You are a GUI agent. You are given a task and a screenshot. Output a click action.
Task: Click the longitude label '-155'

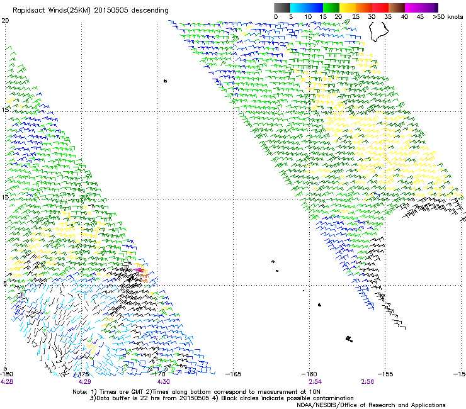[x=385, y=374]
